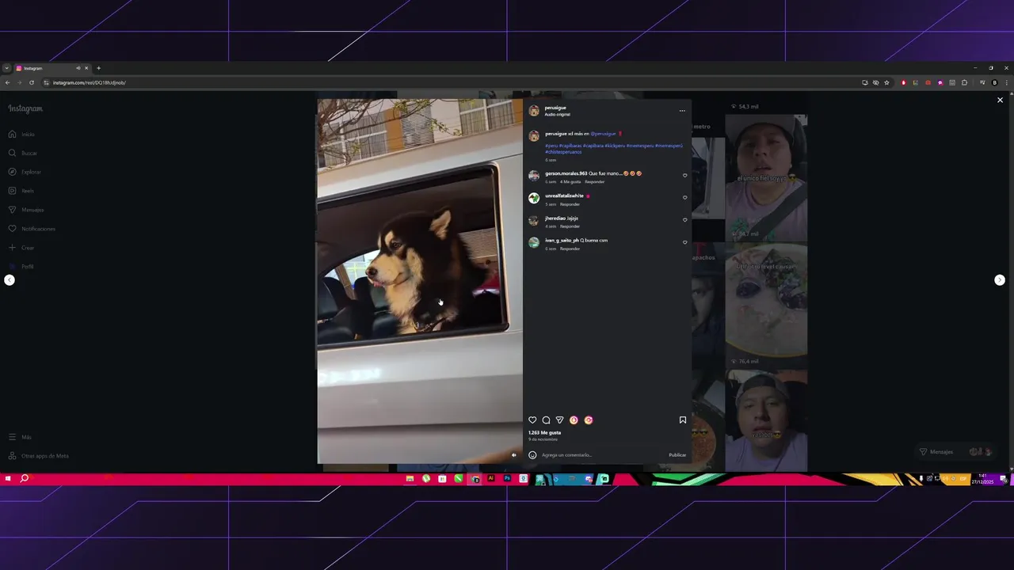Open the #chistesperuanos hashtag
This screenshot has height=570, width=1014.
(x=563, y=152)
